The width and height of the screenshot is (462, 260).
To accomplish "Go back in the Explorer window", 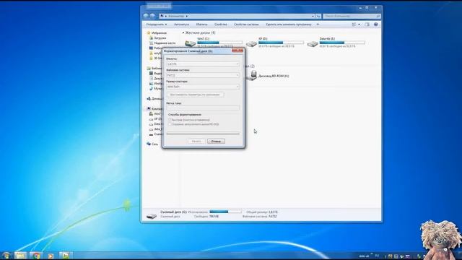I will (x=146, y=16).
